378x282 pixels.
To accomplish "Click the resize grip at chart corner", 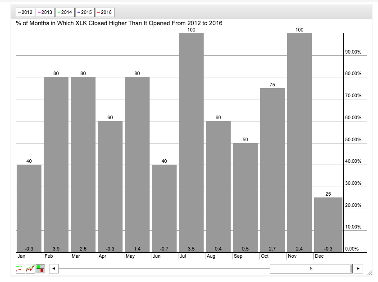I will click(x=369, y=273).
